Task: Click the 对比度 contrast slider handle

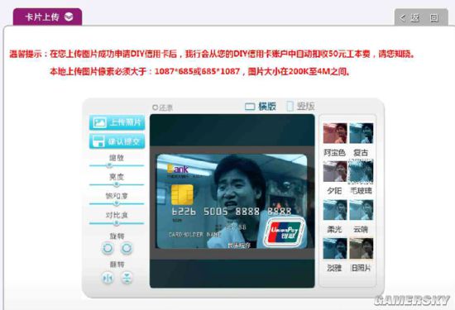Action: pos(117,223)
